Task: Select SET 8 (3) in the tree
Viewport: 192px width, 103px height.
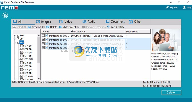Action: 27,70
